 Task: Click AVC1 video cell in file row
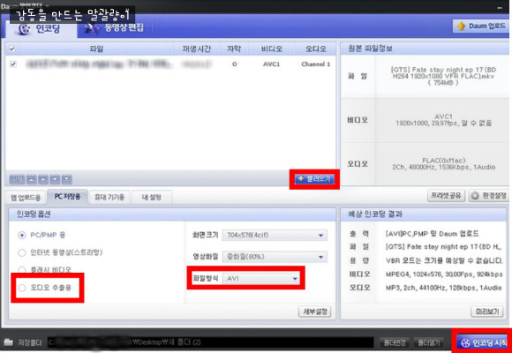[x=271, y=64]
